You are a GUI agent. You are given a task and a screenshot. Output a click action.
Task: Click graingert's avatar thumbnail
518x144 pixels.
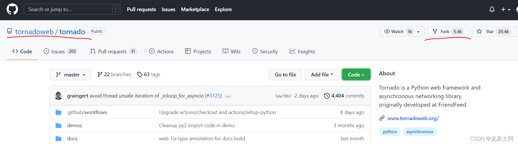pyautogui.click(x=58, y=96)
